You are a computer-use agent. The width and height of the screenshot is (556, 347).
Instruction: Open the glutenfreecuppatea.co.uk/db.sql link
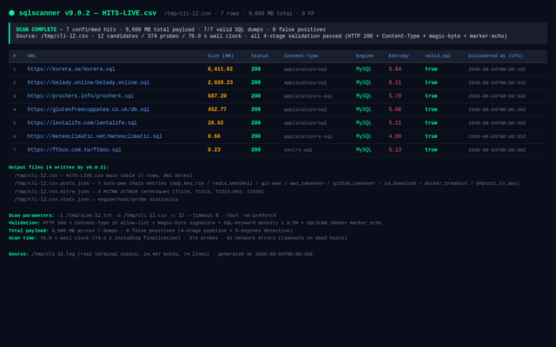tap(89, 109)
